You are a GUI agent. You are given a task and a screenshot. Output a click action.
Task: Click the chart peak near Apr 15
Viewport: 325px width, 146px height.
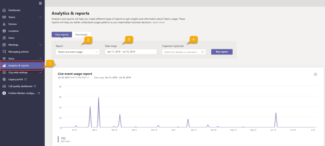pyautogui.click(x=188, y=119)
